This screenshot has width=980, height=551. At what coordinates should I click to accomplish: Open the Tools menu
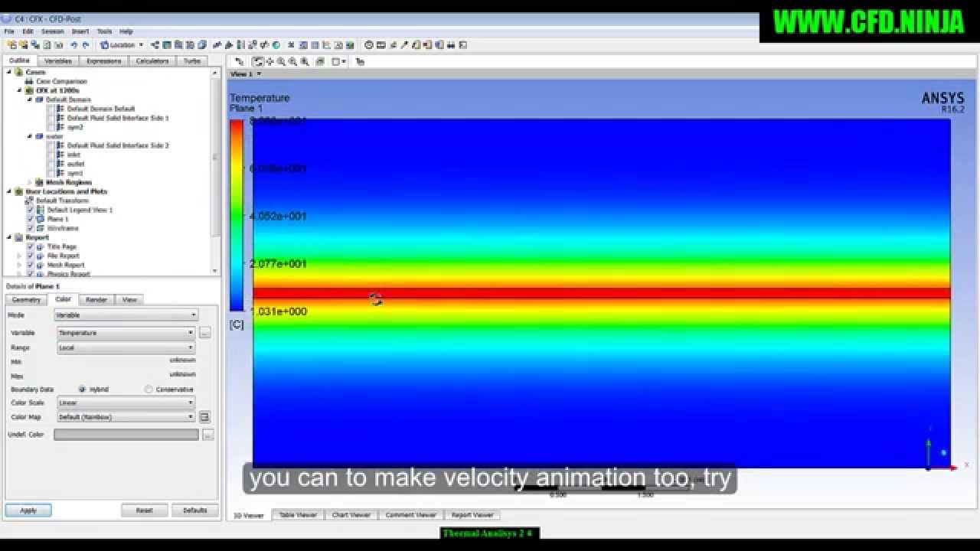pos(104,31)
